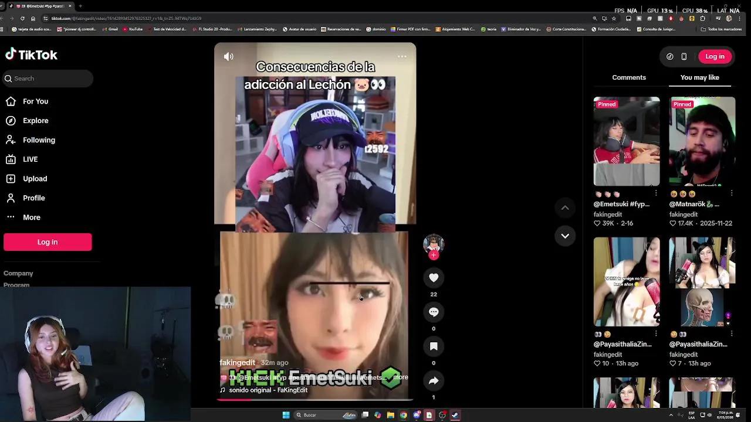Screen dimensions: 751x422
Task: Open fakingedit creator avatar
Action: click(434, 243)
